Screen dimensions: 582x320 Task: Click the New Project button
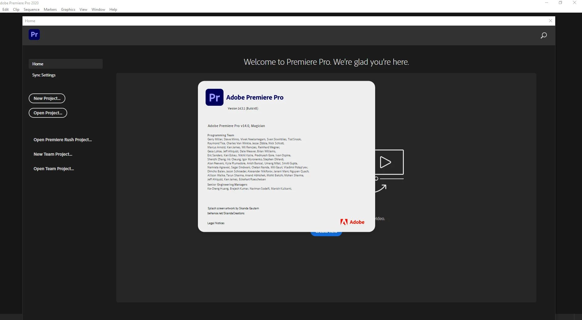tap(47, 98)
